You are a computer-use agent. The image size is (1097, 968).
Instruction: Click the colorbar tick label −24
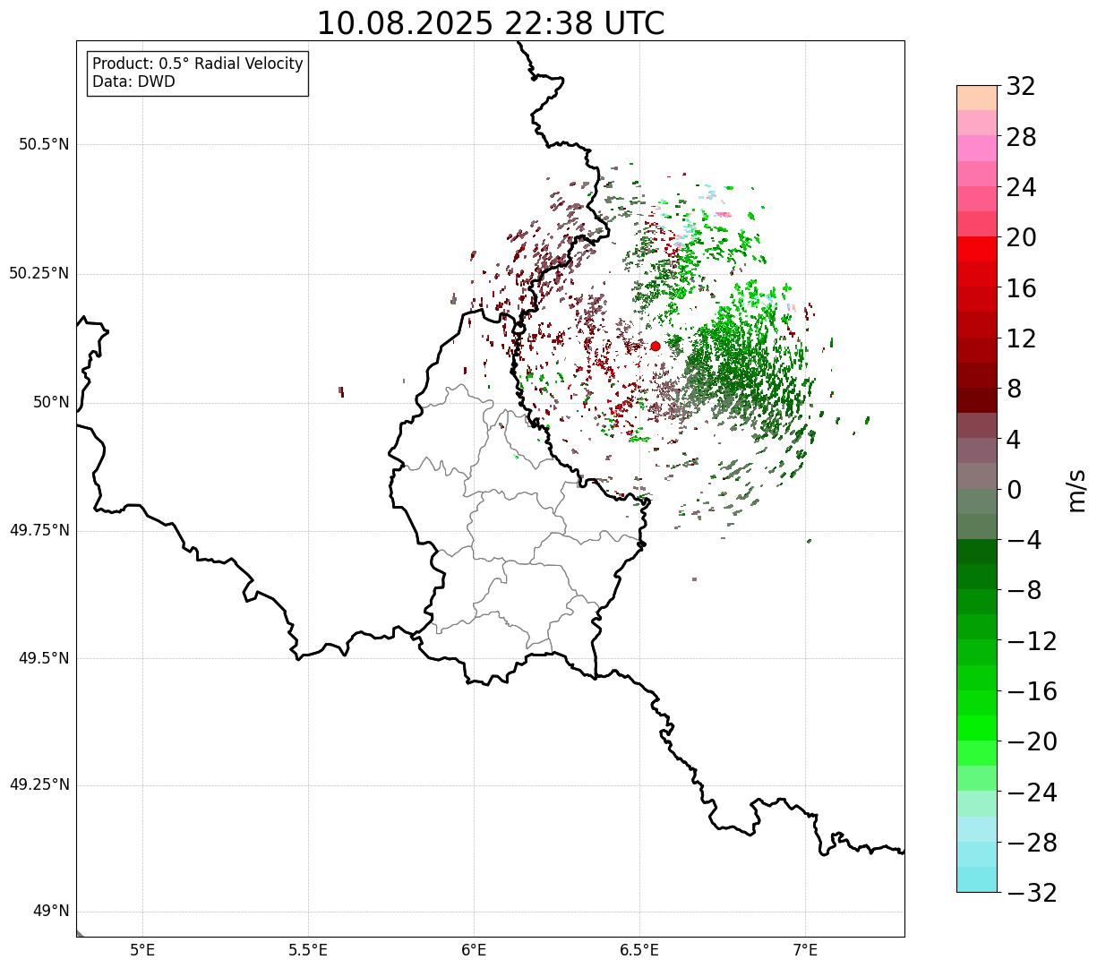(x=1032, y=792)
